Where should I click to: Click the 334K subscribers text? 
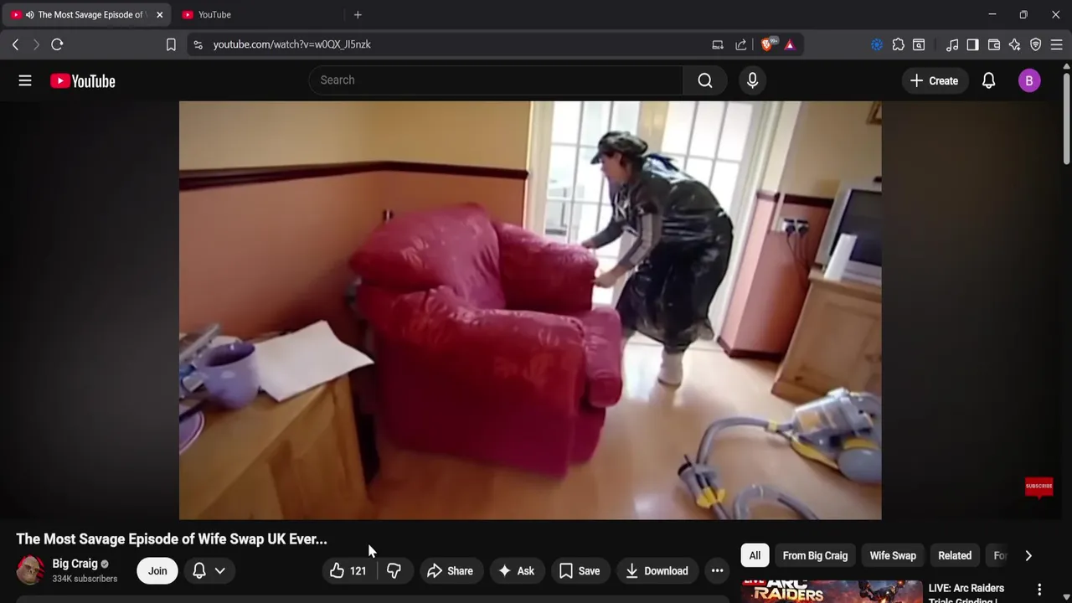pyautogui.click(x=85, y=579)
